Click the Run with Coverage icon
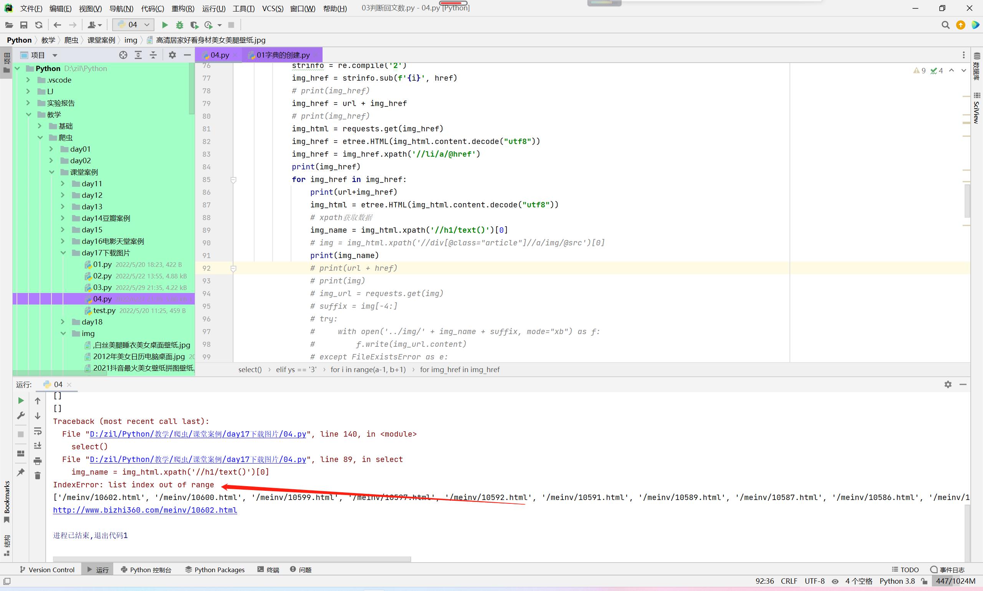Screen dimensions: 983x591 194,25
